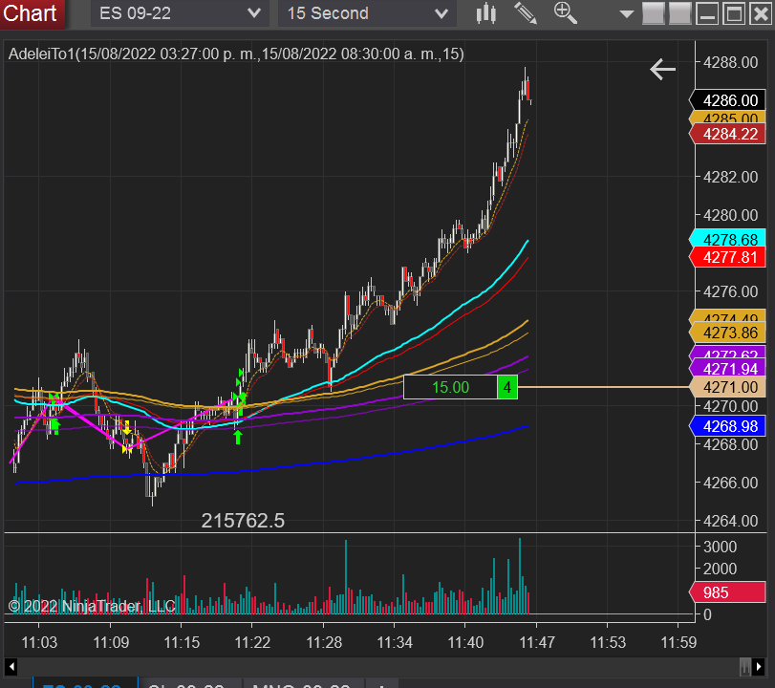
Task: Open the drawing tools pencil icon
Action: pos(526,13)
